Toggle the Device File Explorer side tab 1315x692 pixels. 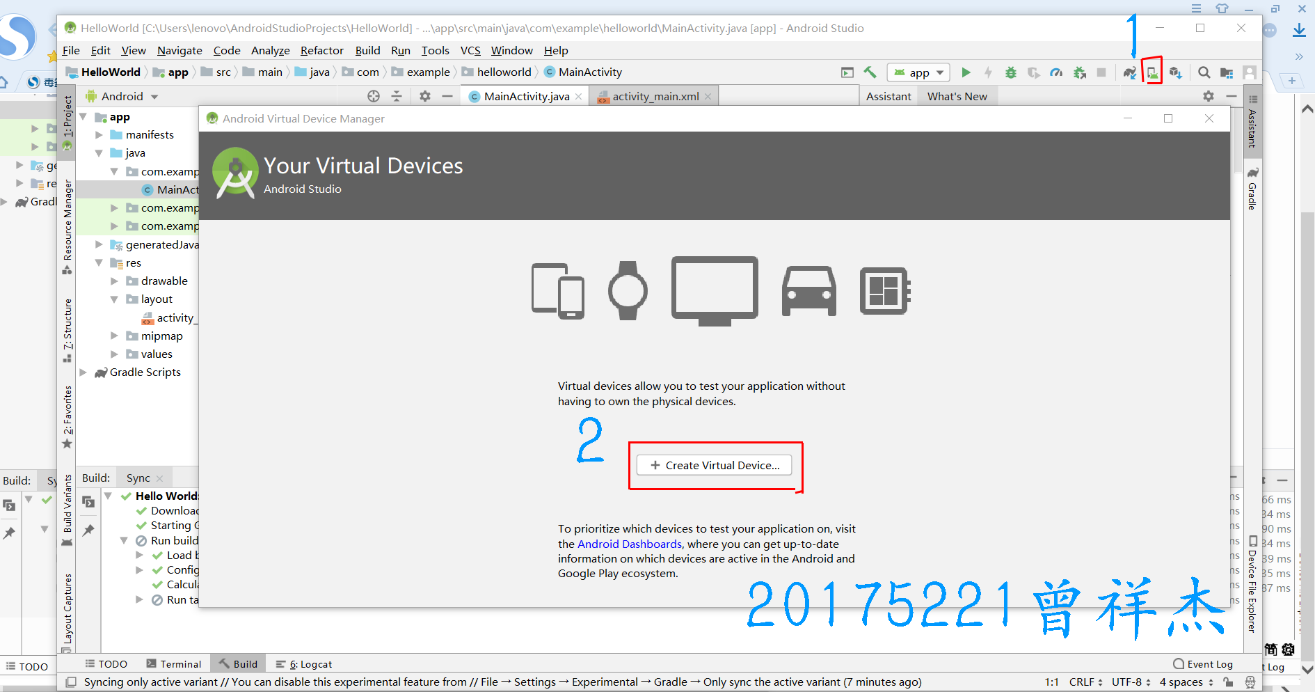click(1252, 585)
